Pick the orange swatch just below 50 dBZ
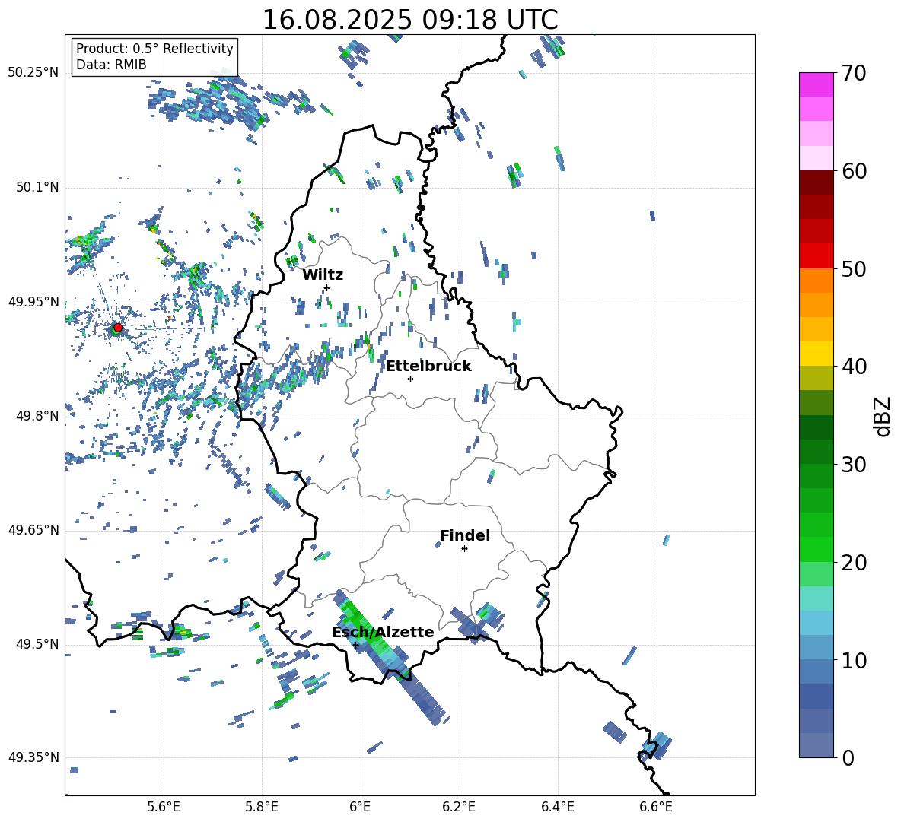Image resolution: width=901 pixels, height=822 pixels. (816, 280)
